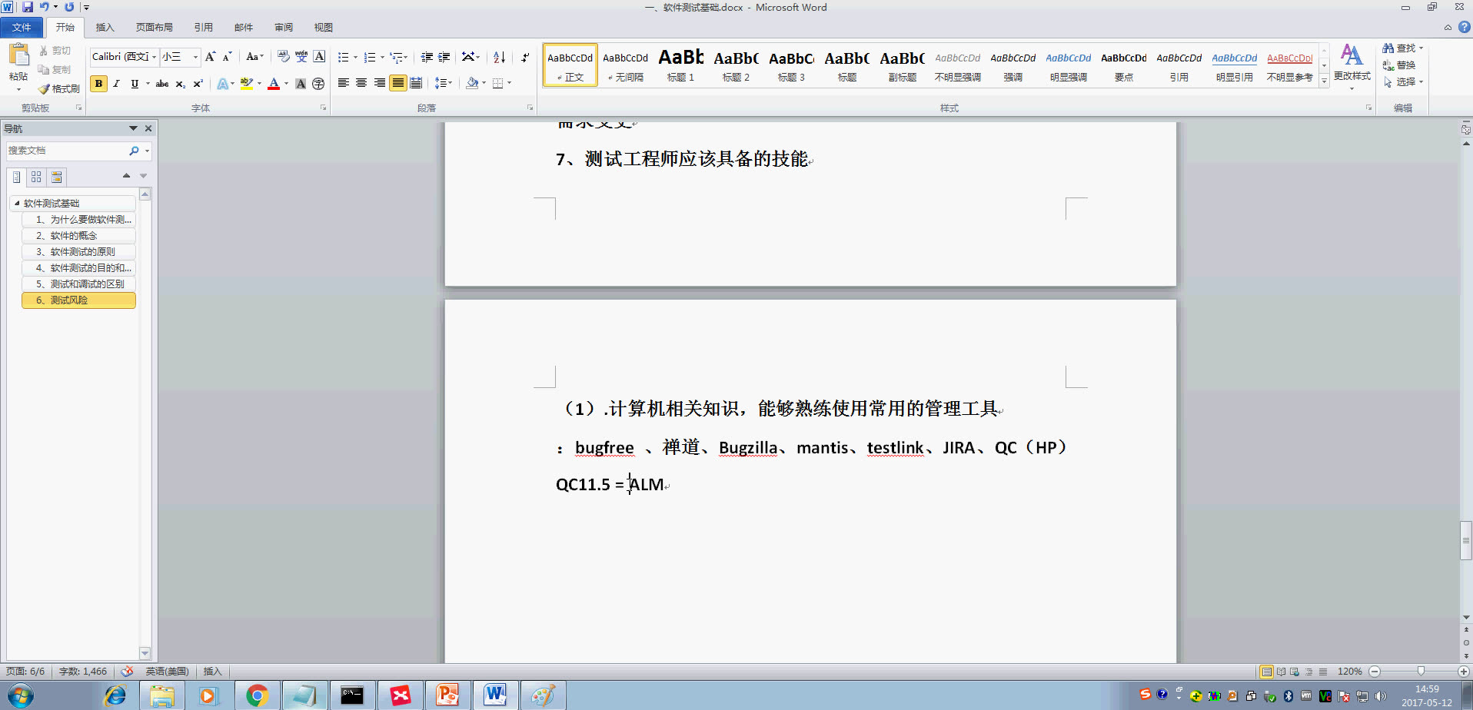Click the Save icon in quick access toolbar
The width and height of the screenshot is (1473, 710).
click(28, 7)
